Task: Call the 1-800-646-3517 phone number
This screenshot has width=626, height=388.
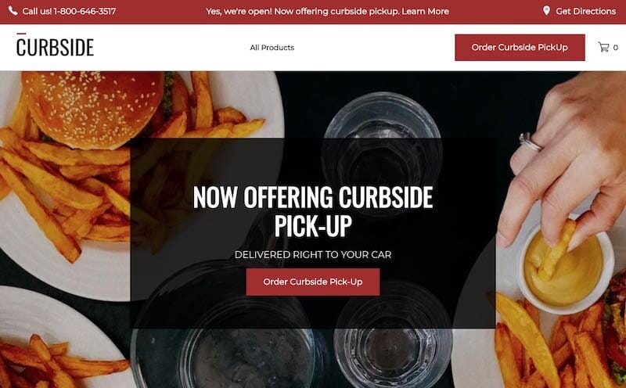Action: click(x=85, y=11)
